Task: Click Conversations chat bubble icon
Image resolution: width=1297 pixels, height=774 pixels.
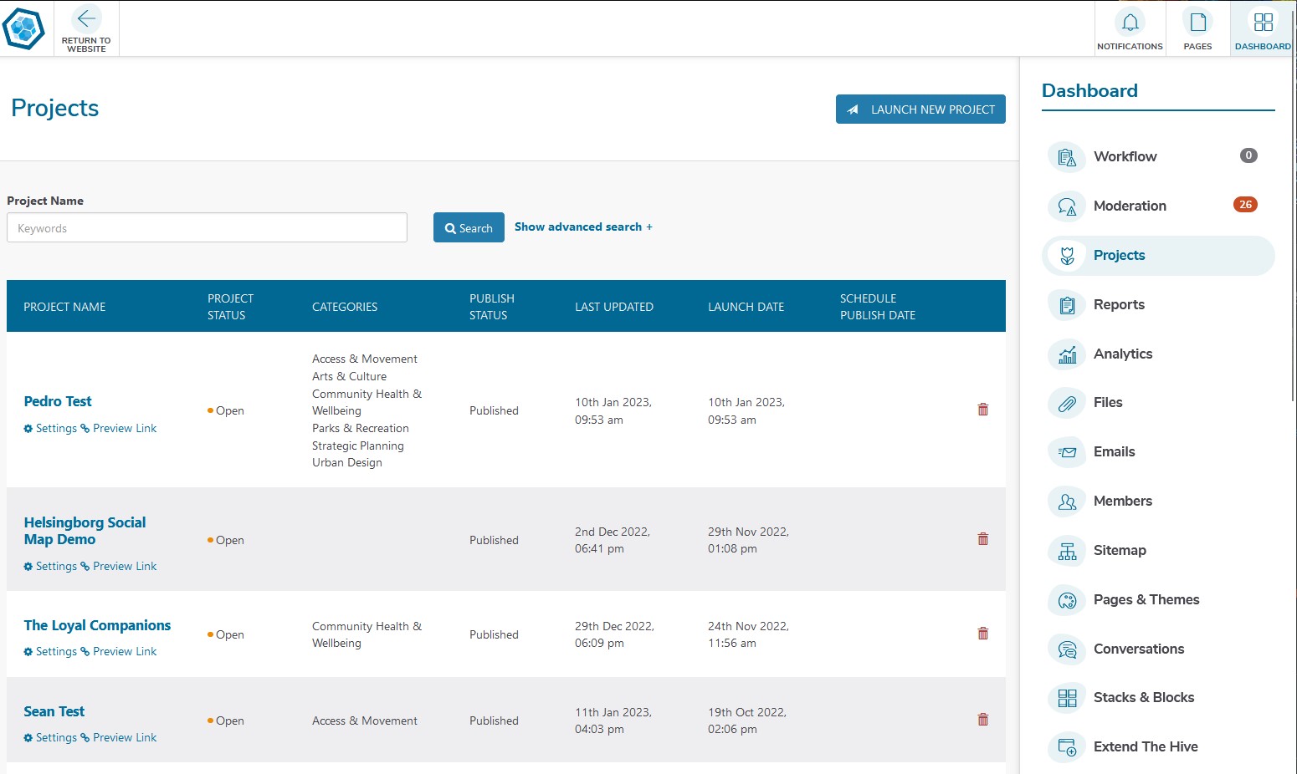Action: 1067,649
